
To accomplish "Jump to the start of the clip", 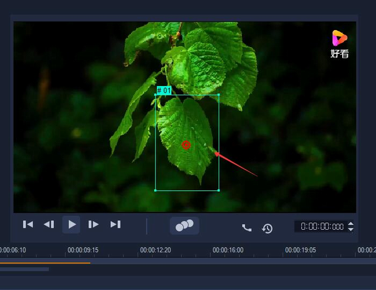I will coord(28,224).
